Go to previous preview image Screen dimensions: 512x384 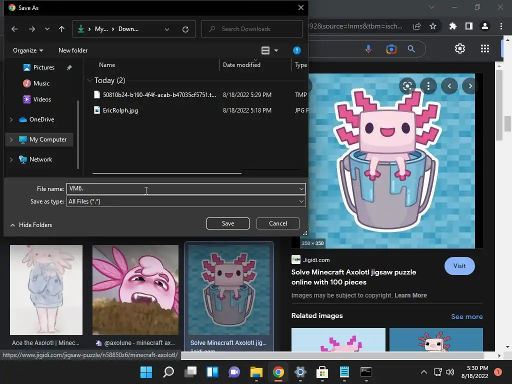pos(449,86)
